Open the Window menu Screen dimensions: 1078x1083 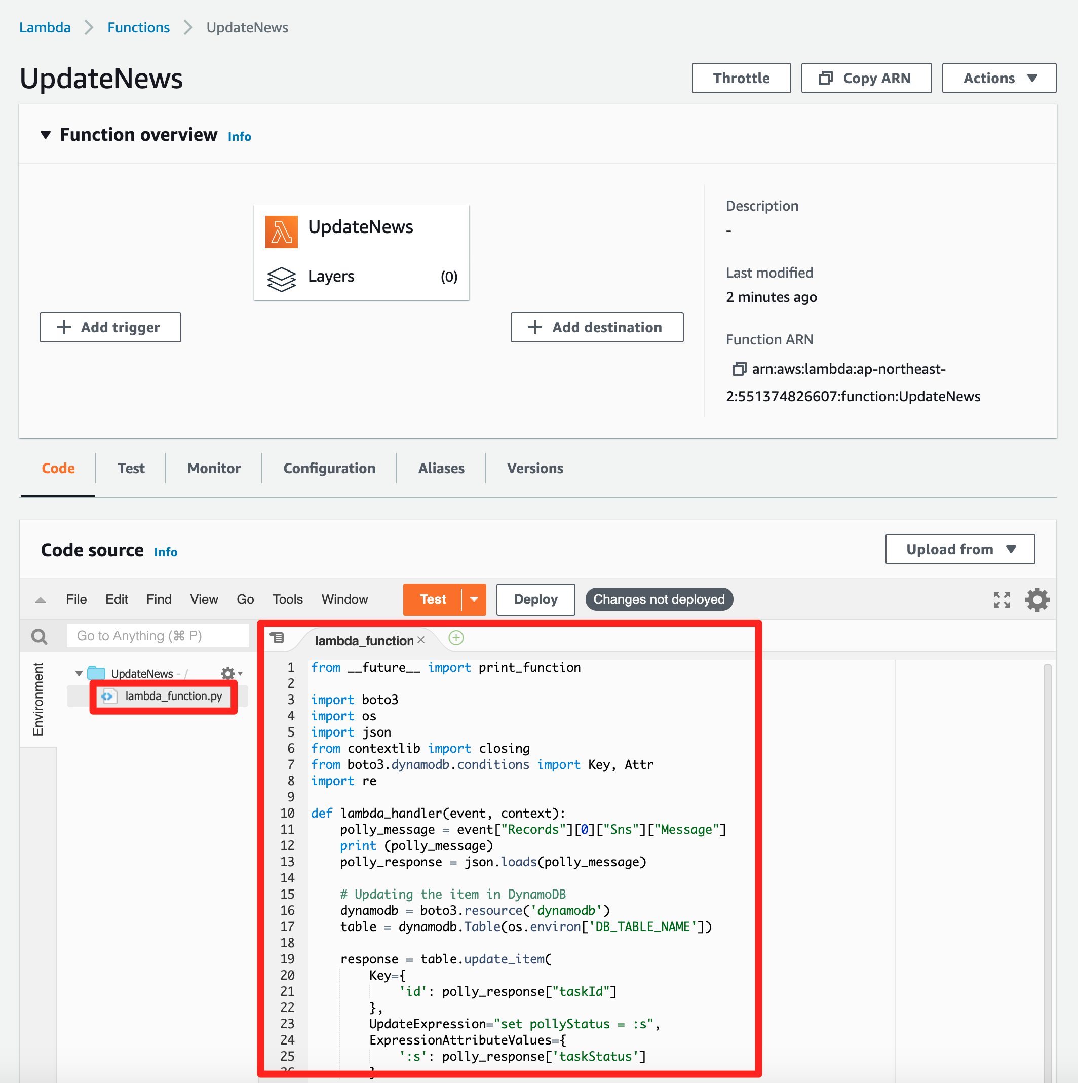tap(345, 599)
